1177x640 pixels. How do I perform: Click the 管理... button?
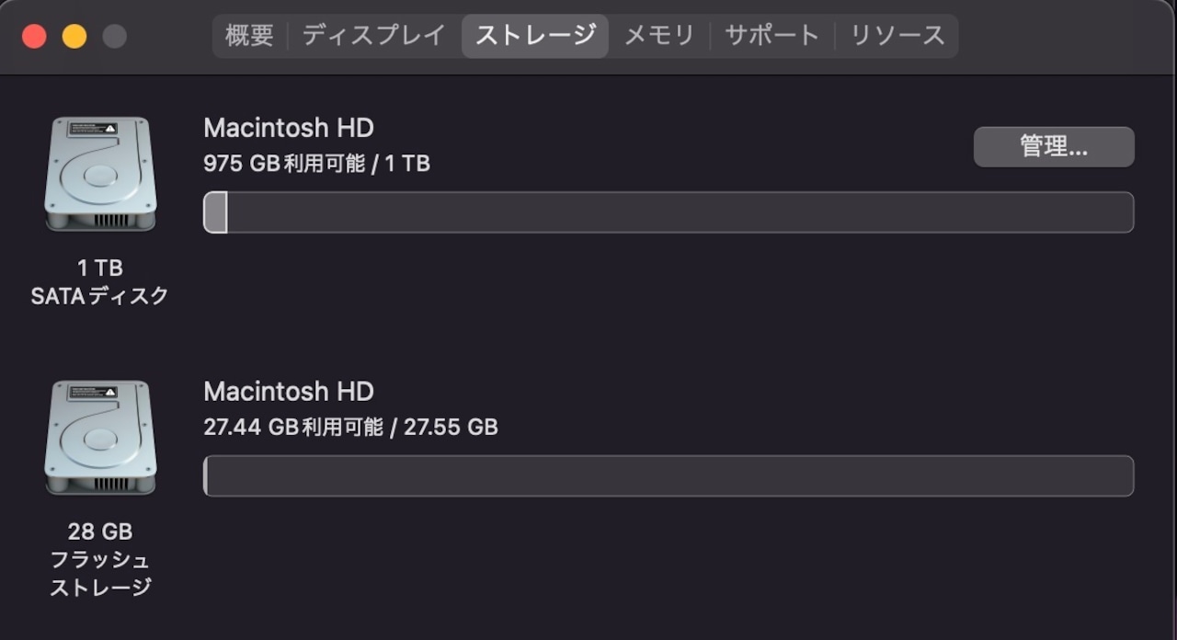pyautogui.click(x=1054, y=147)
